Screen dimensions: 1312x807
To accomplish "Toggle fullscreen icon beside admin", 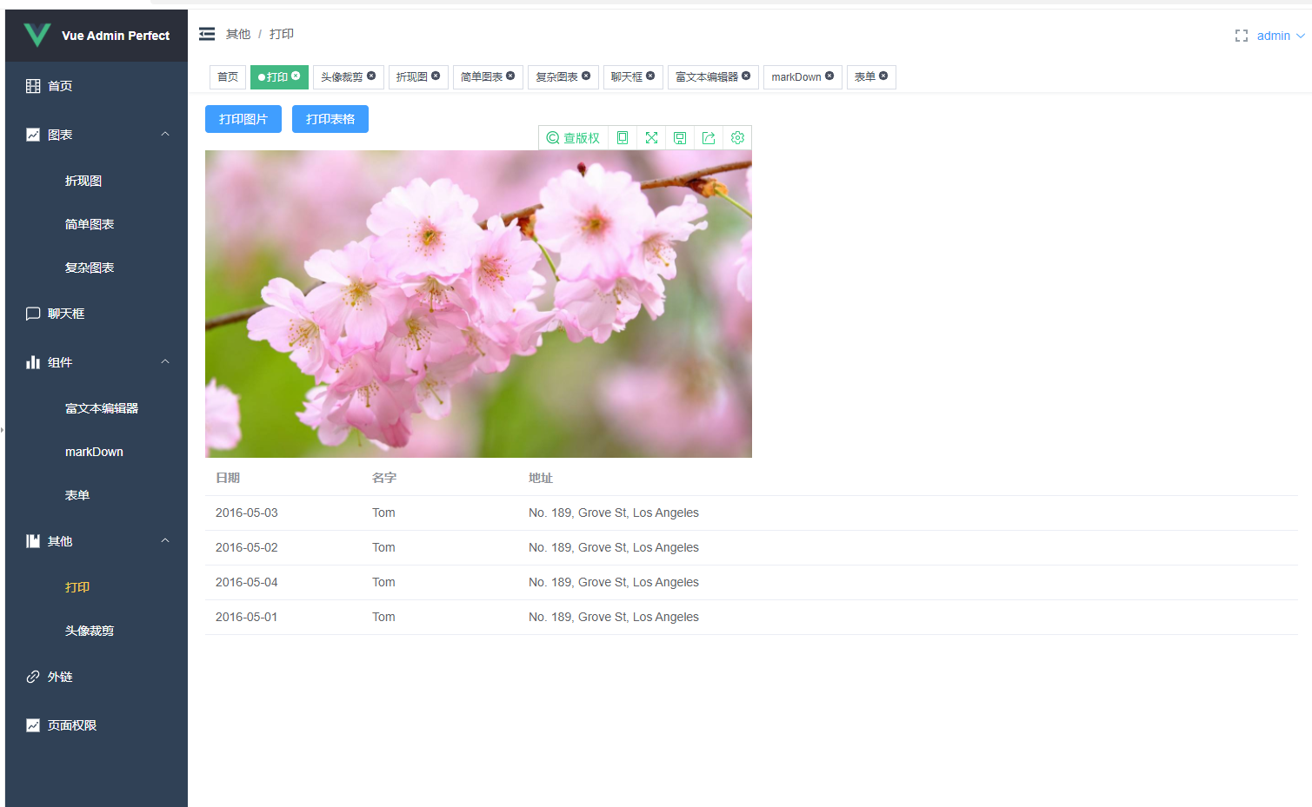I will click(x=1242, y=36).
